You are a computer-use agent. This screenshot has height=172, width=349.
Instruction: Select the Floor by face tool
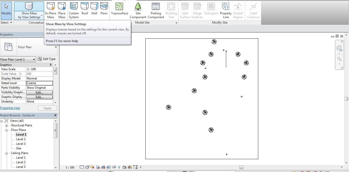click(104, 9)
